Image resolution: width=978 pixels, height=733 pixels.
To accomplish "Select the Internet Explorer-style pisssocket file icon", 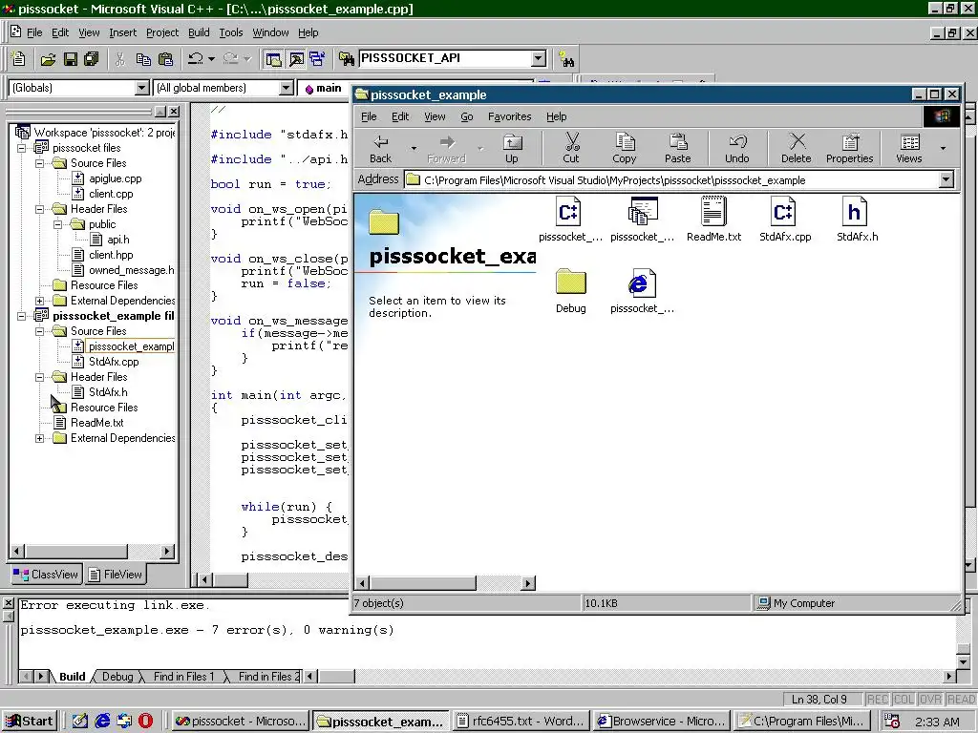I will (643, 290).
